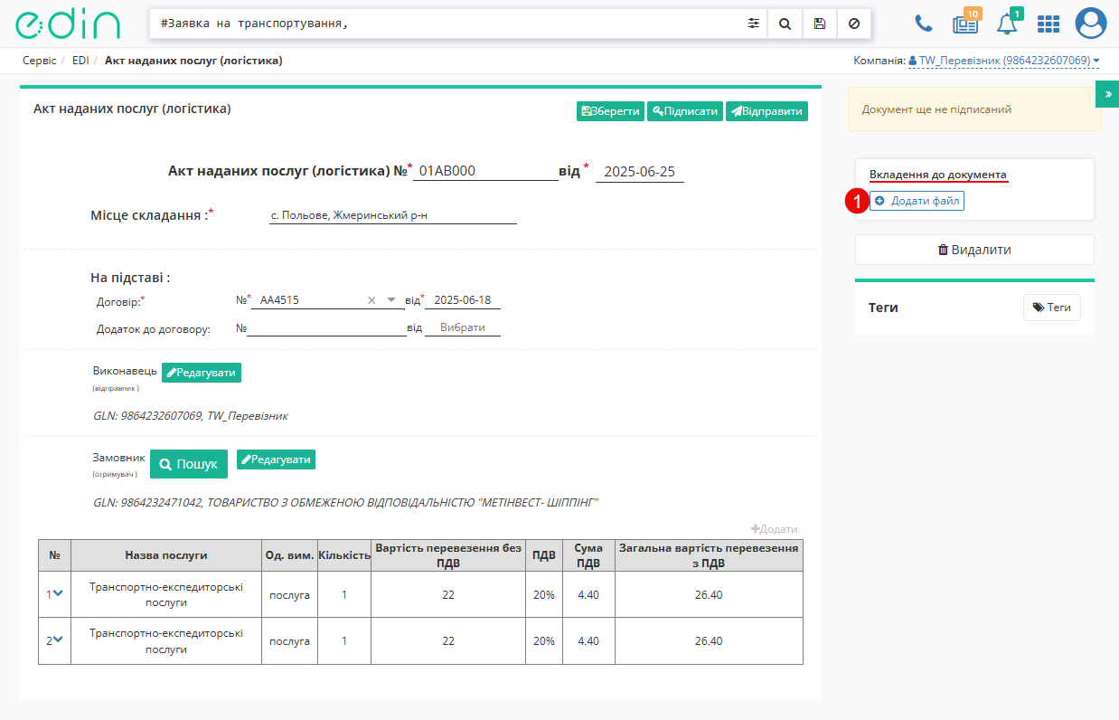Click the Видалити button
The image size is (1119, 720).
tap(974, 250)
